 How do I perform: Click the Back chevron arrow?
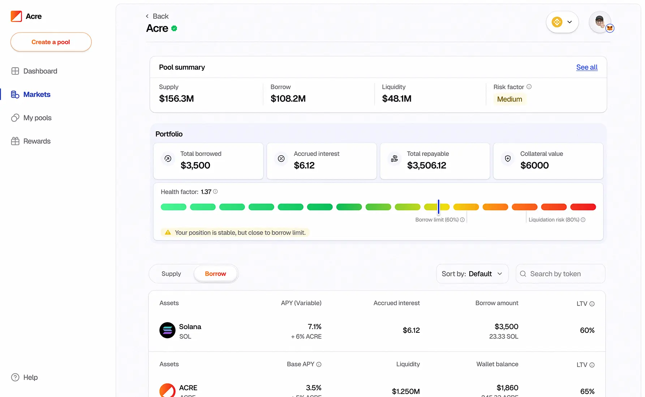click(147, 16)
